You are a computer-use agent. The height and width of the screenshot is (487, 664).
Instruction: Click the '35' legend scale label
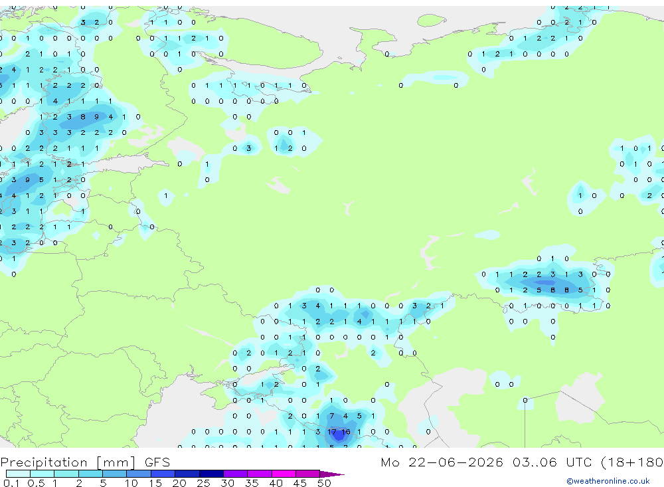click(x=252, y=483)
